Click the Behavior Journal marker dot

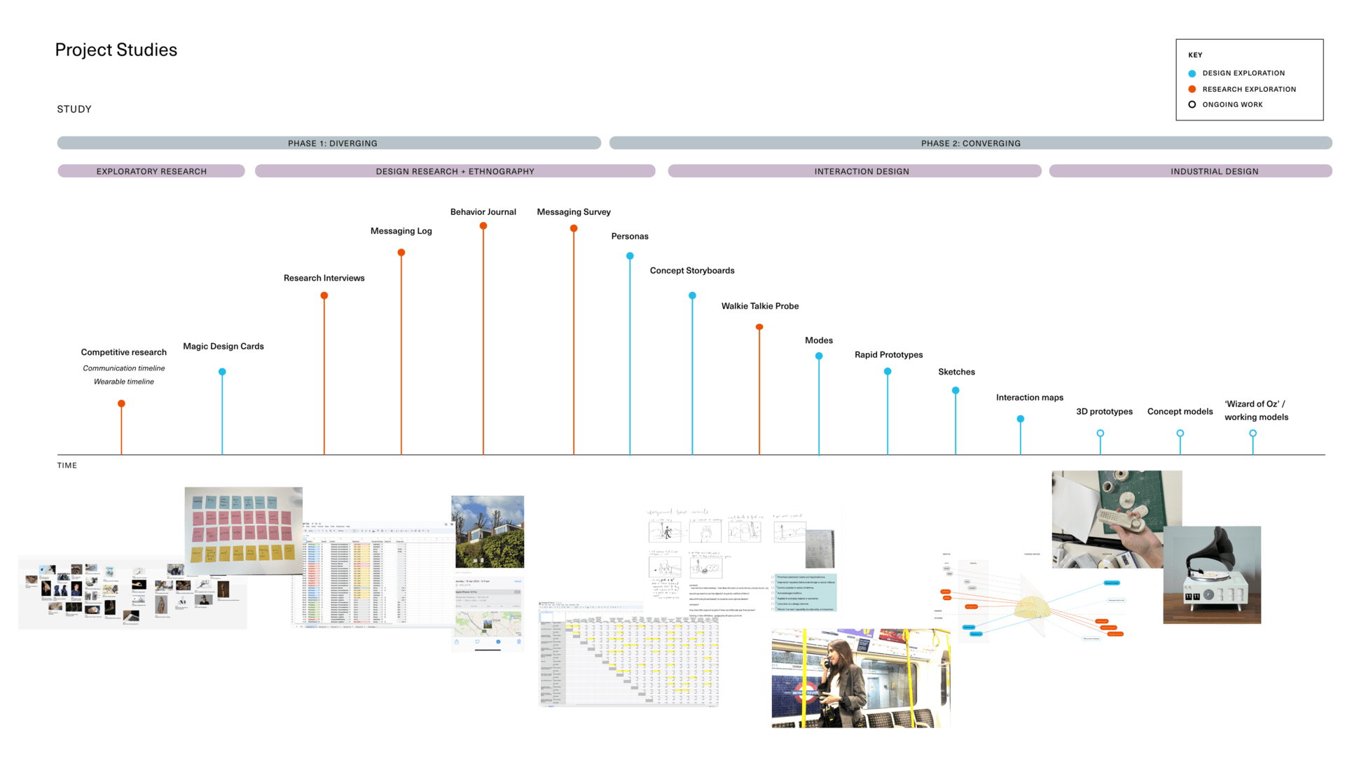pos(483,226)
